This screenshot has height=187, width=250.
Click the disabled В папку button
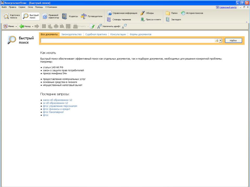pyautogui.click(x=80, y=26)
